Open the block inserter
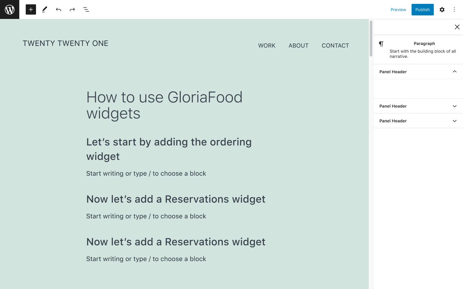This screenshot has width=463, height=289. tap(31, 9)
